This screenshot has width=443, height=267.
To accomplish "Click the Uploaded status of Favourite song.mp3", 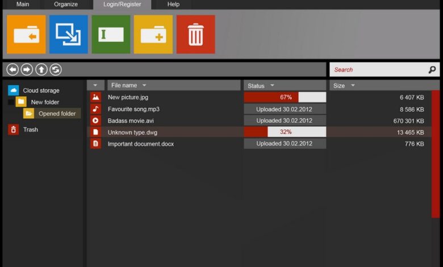I will pos(285,109).
